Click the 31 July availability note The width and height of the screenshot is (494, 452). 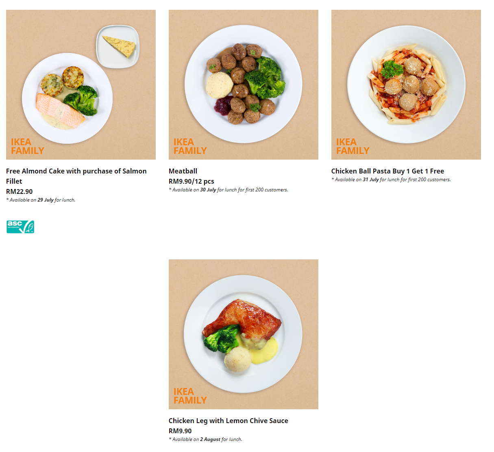[x=391, y=180]
